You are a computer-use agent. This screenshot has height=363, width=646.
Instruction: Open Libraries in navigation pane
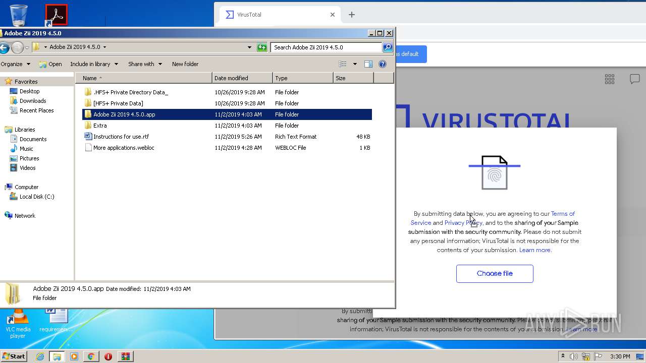click(25, 130)
